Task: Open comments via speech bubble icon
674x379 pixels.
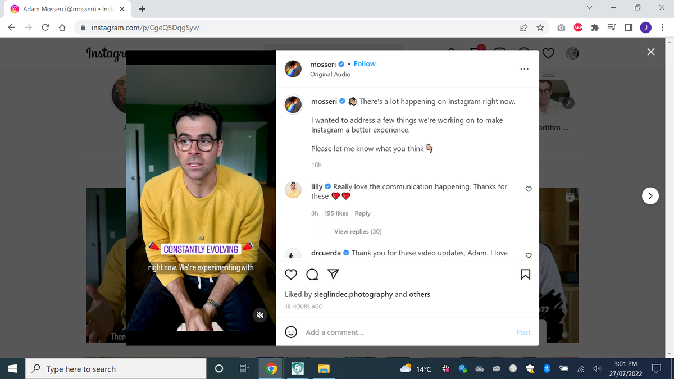Action: pyautogui.click(x=312, y=274)
